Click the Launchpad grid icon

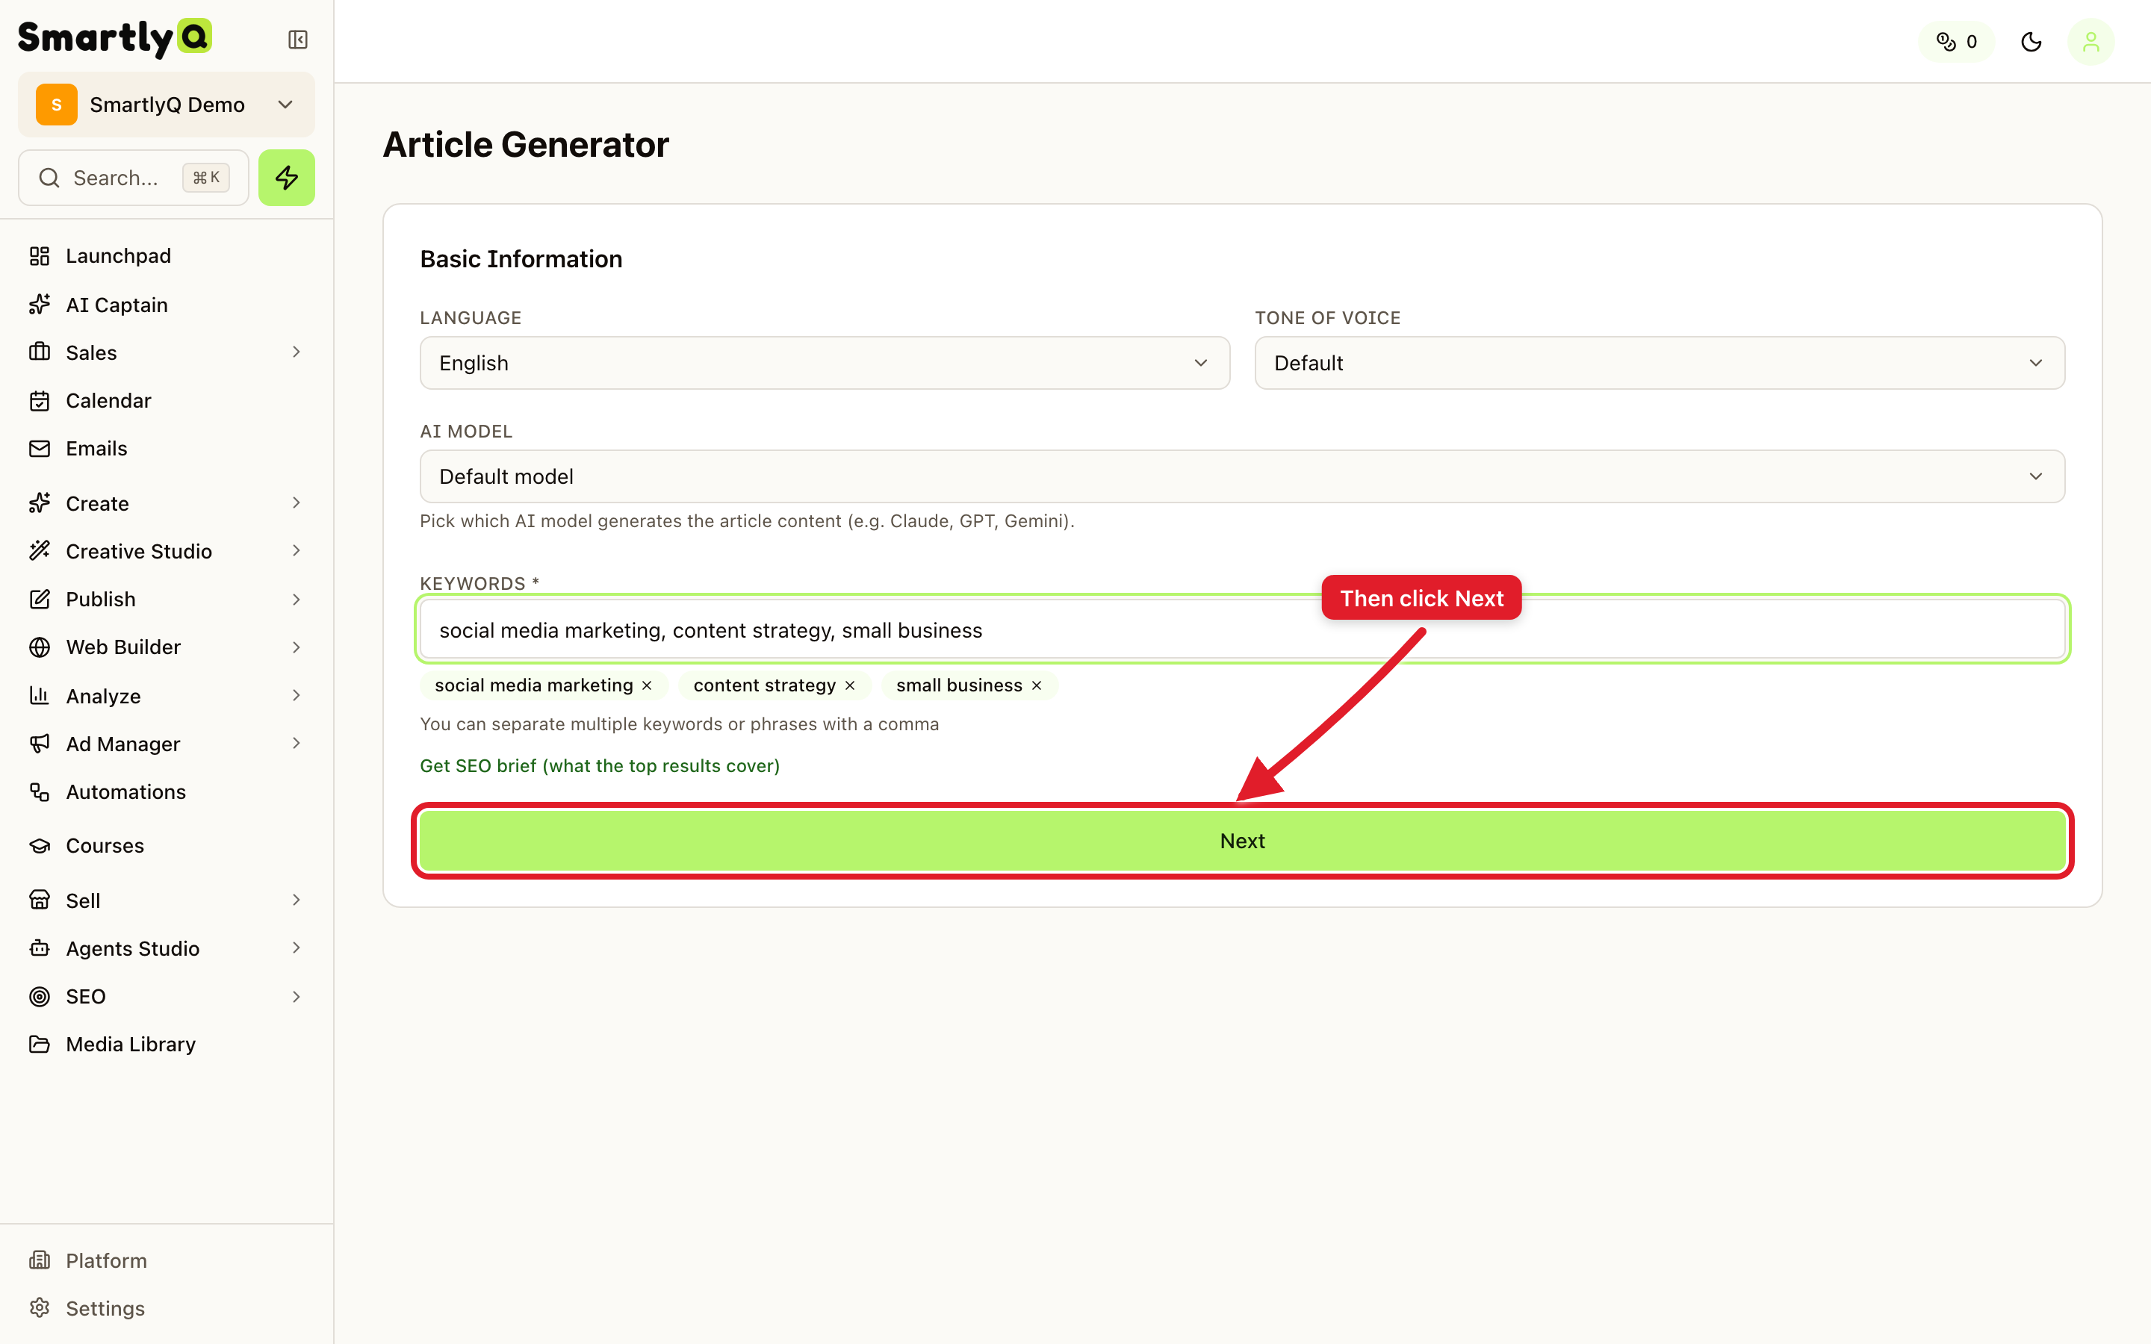39,256
